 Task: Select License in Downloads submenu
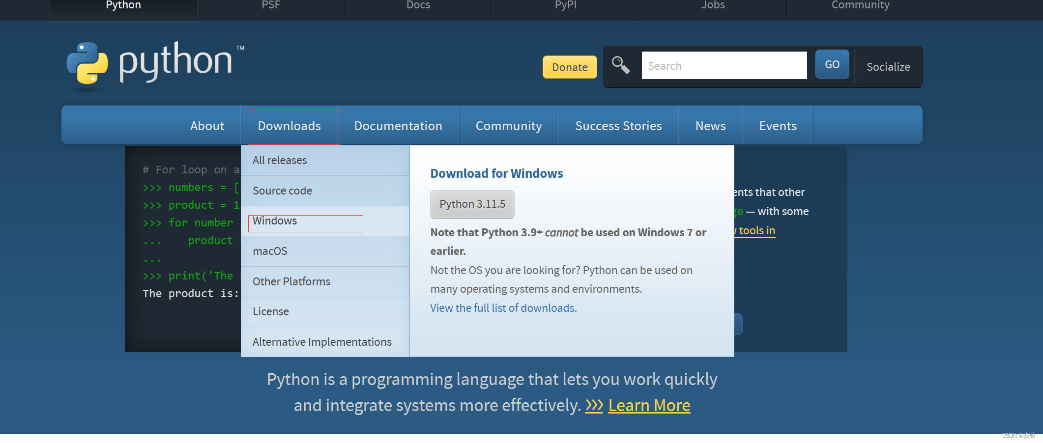pos(325,311)
